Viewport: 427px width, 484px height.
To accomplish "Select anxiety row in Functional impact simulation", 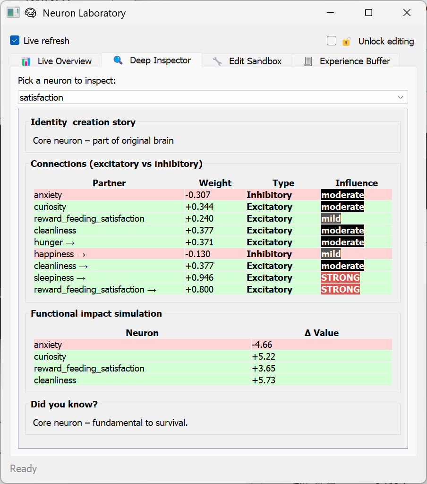I will (x=213, y=345).
